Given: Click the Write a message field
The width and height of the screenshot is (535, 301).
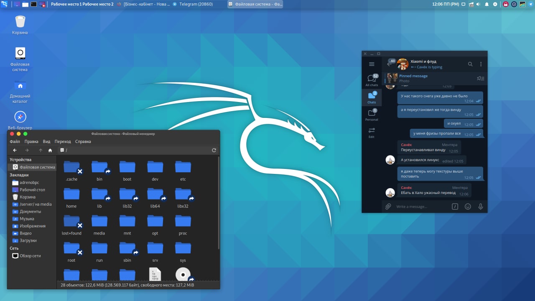Looking at the screenshot, I should [421, 207].
